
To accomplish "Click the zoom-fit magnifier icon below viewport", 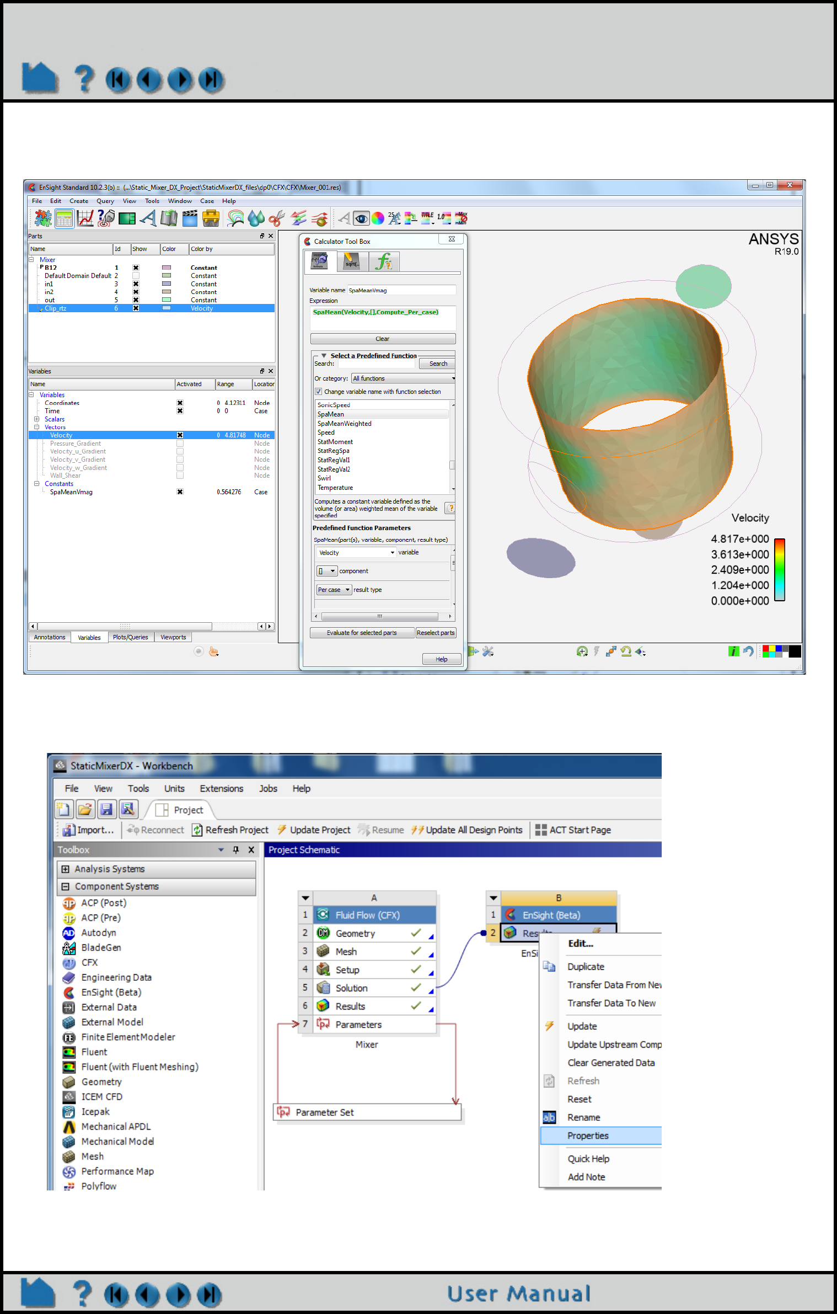I will point(582,651).
